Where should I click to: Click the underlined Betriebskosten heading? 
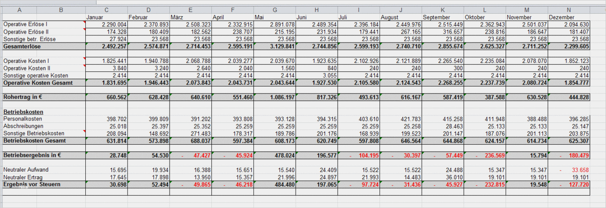pos(23,112)
